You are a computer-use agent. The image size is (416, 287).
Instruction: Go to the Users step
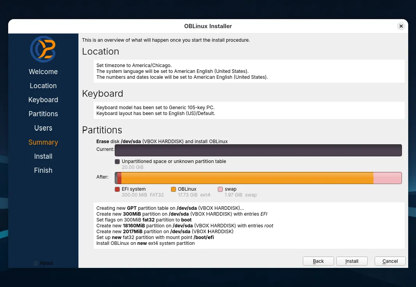[43, 128]
